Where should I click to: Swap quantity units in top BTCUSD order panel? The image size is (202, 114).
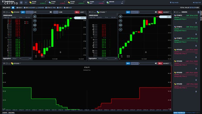pos(51,12)
